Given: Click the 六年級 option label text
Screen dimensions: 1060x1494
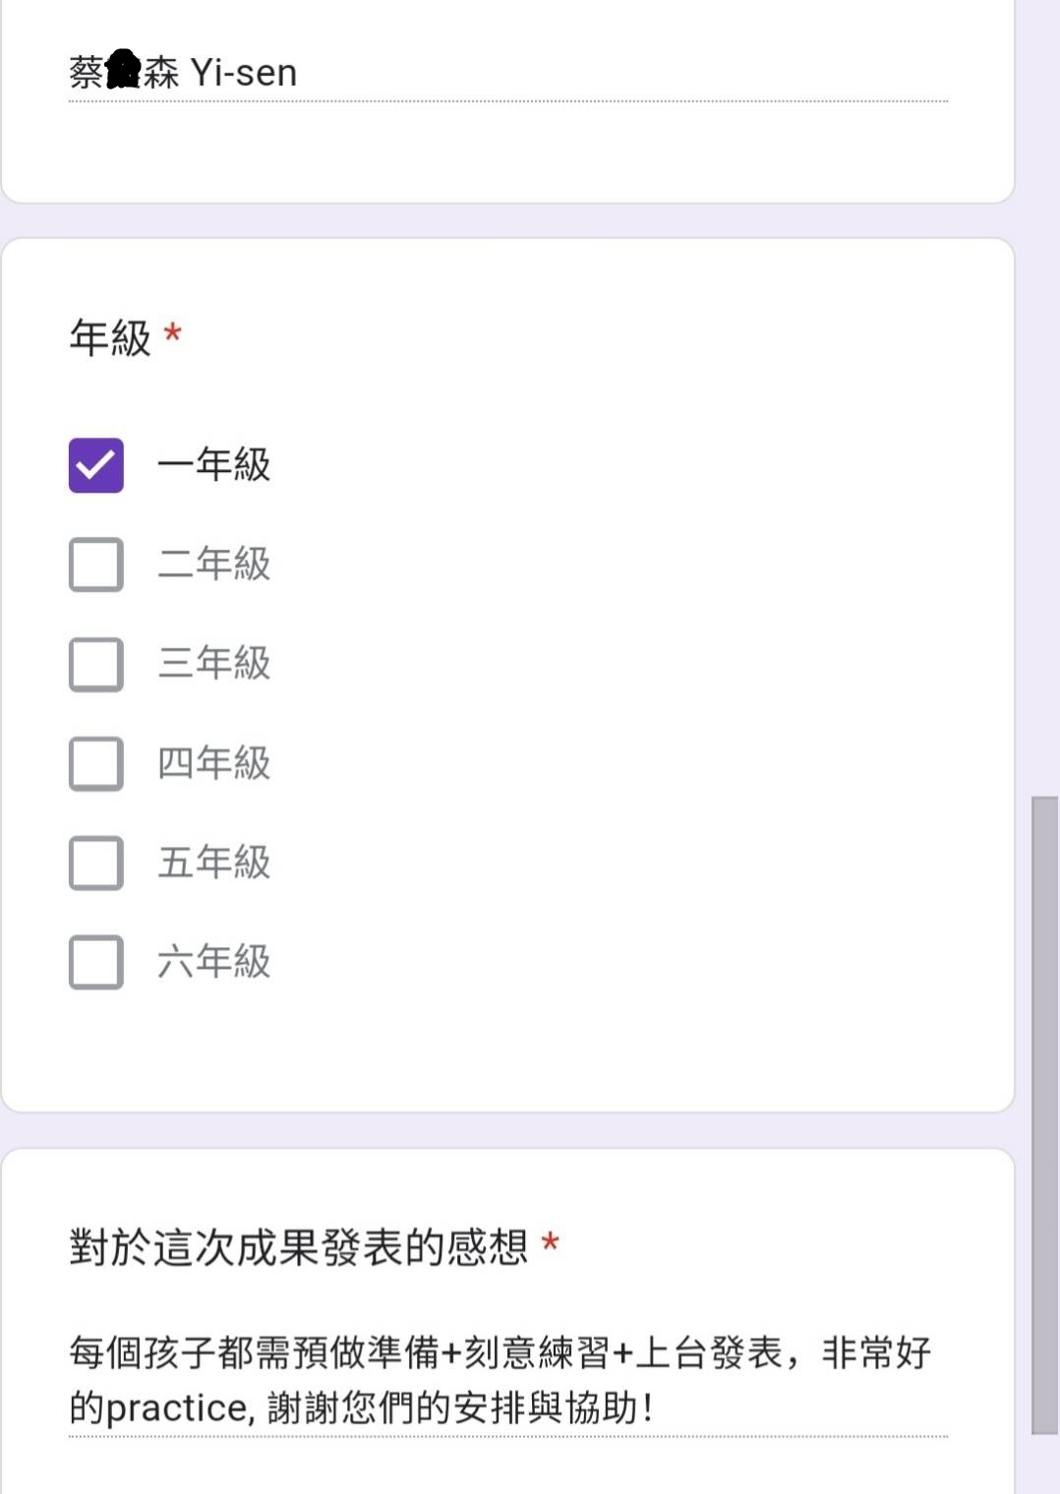Looking at the screenshot, I should pyautogui.click(x=213, y=962).
